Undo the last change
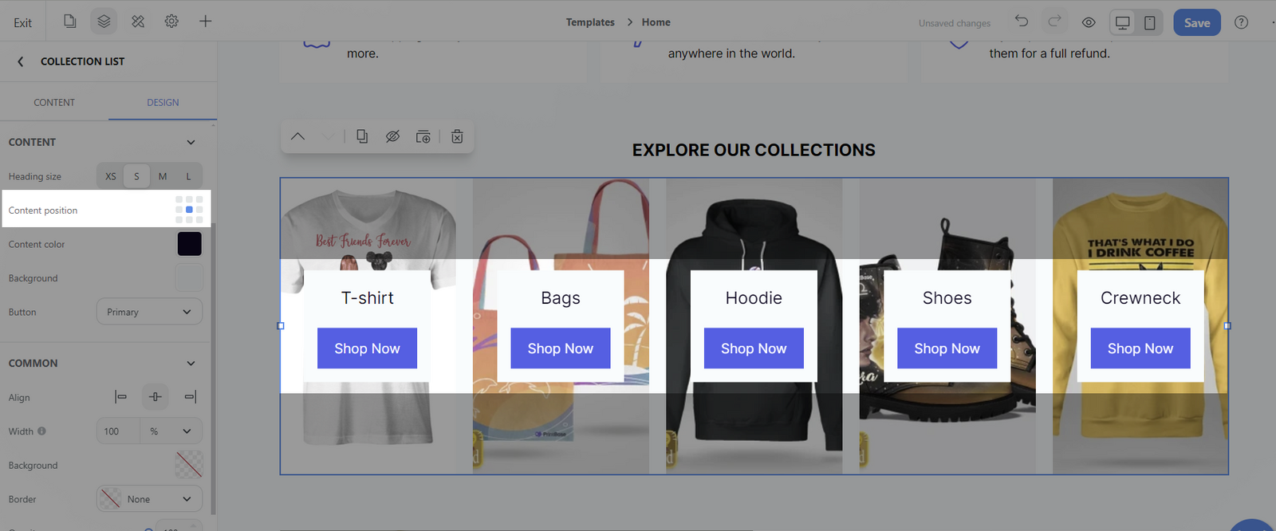 (x=1022, y=22)
